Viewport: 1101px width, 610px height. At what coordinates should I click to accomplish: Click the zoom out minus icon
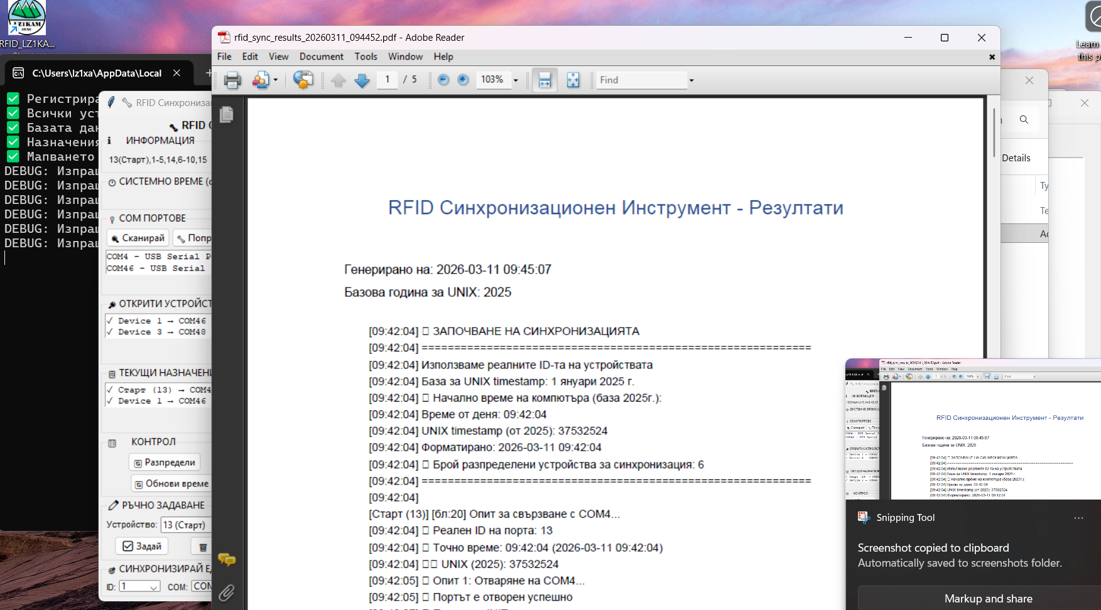pyautogui.click(x=443, y=80)
